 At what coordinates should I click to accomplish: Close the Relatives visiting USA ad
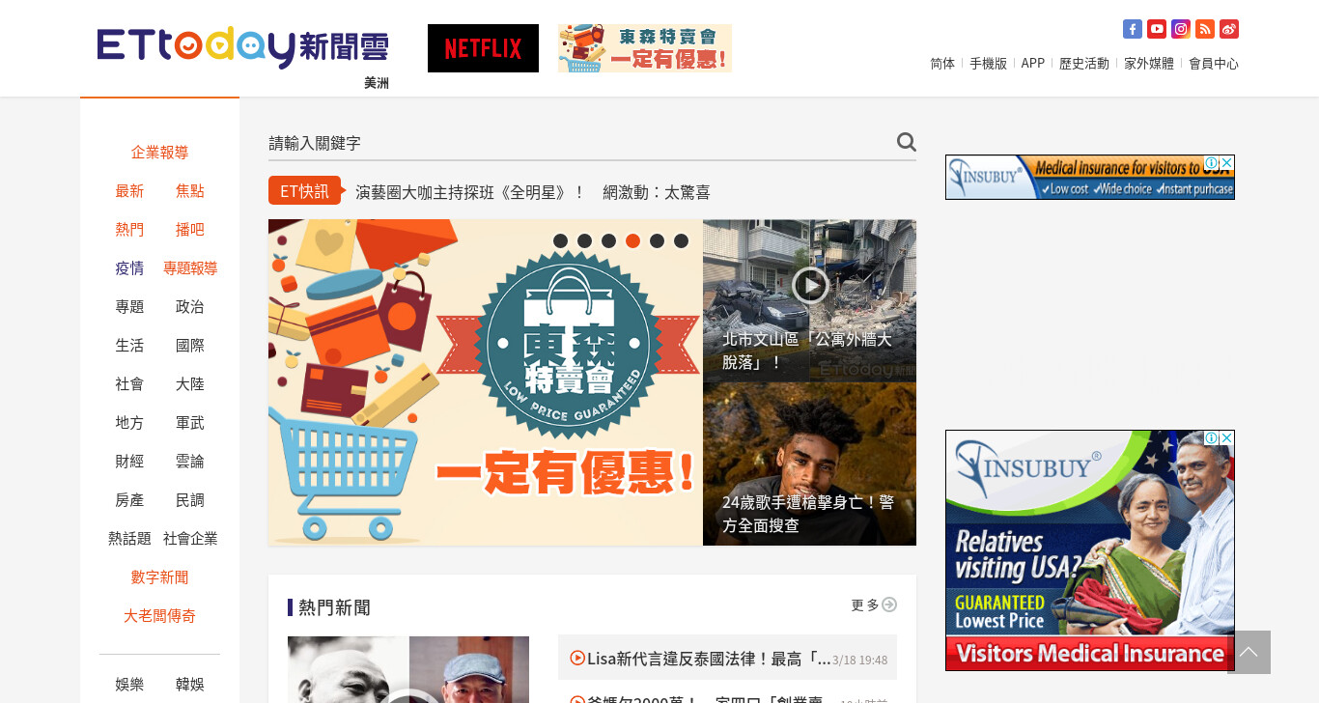coord(1227,438)
